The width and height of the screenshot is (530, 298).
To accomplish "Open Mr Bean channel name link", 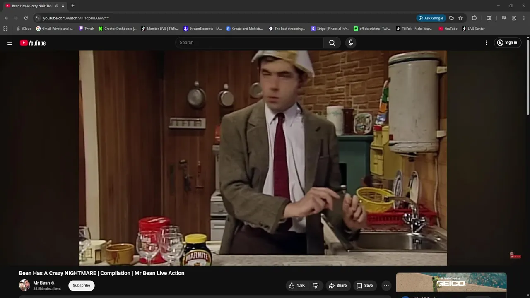I will [x=41, y=283].
